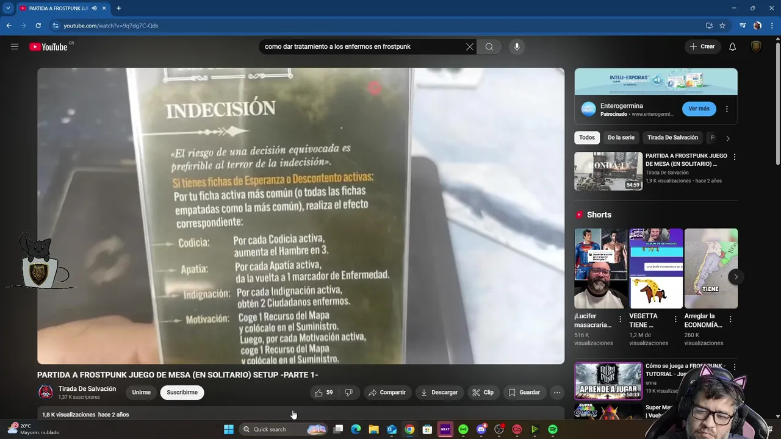The height and width of the screenshot is (439, 781).
Task: Open the 54:59 Frostpunk video thumbnail
Action: [x=608, y=171]
